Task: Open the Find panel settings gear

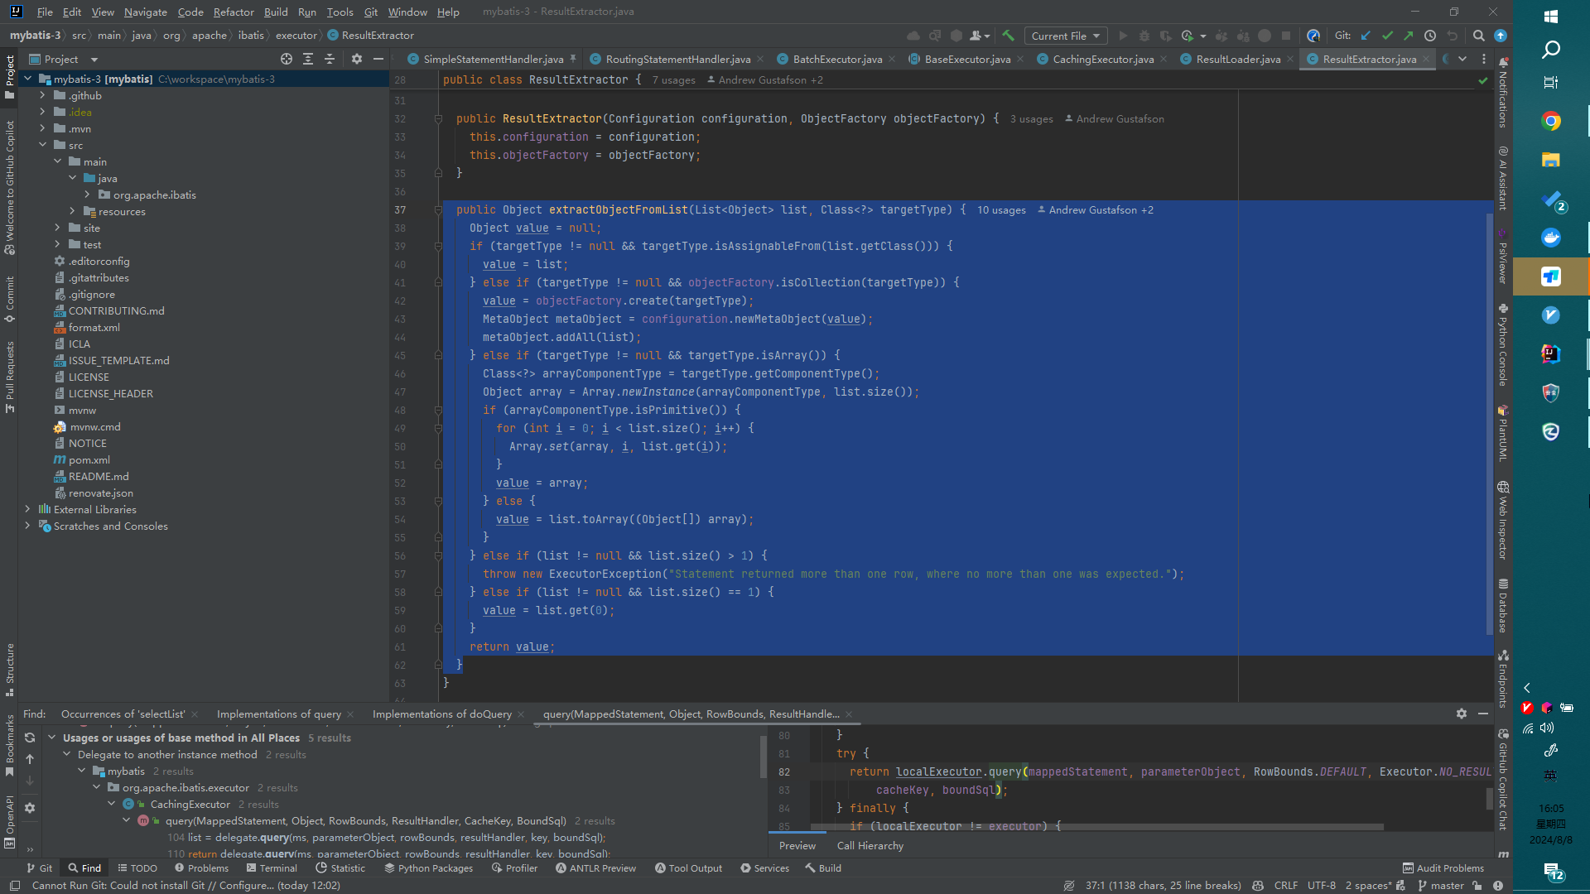Action: tap(30, 808)
